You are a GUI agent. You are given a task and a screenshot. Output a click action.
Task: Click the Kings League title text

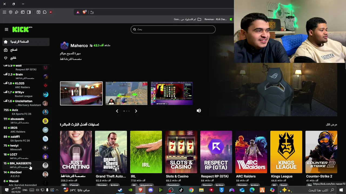click(282, 176)
